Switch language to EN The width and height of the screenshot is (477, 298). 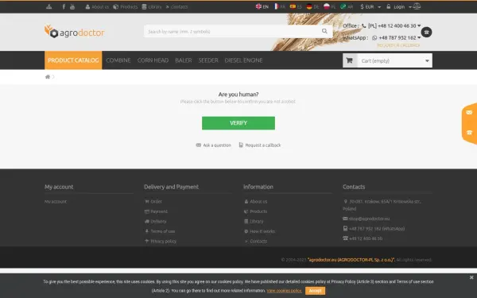[262, 6]
